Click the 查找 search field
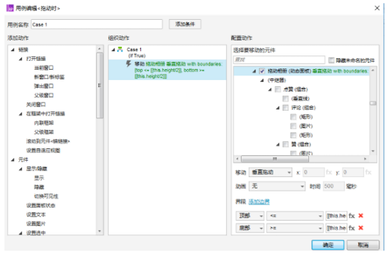The width and height of the screenshot is (387, 257). (279, 60)
